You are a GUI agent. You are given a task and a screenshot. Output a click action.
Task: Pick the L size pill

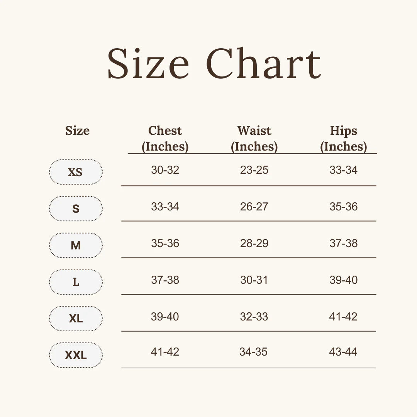[x=76, y=282]
